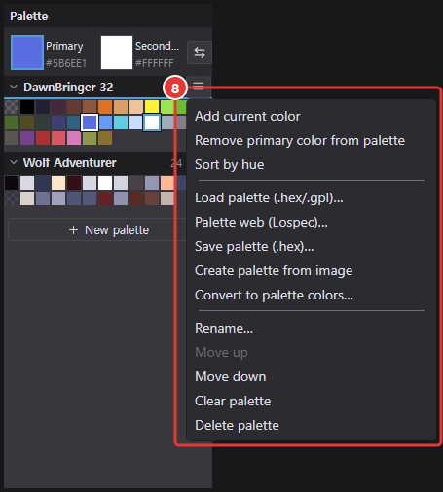This screenshot has height=492, width=443.
Task: Select the light green swatch in DawnBringer 32
Action: 167,107
